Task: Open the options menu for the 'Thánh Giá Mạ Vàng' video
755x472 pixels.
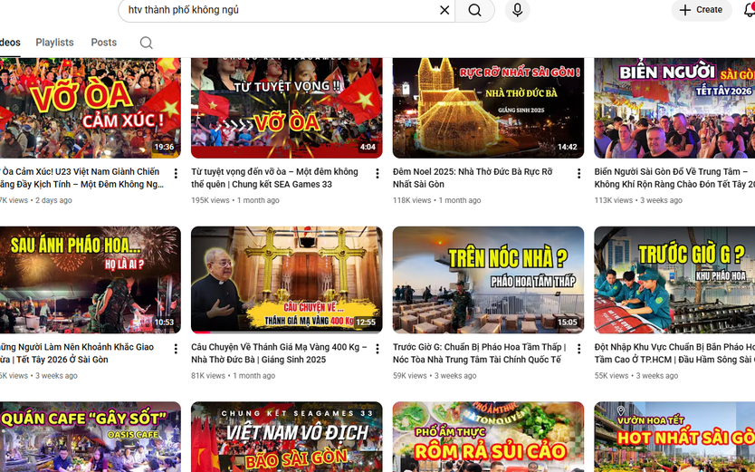Action: coord(377,348)
